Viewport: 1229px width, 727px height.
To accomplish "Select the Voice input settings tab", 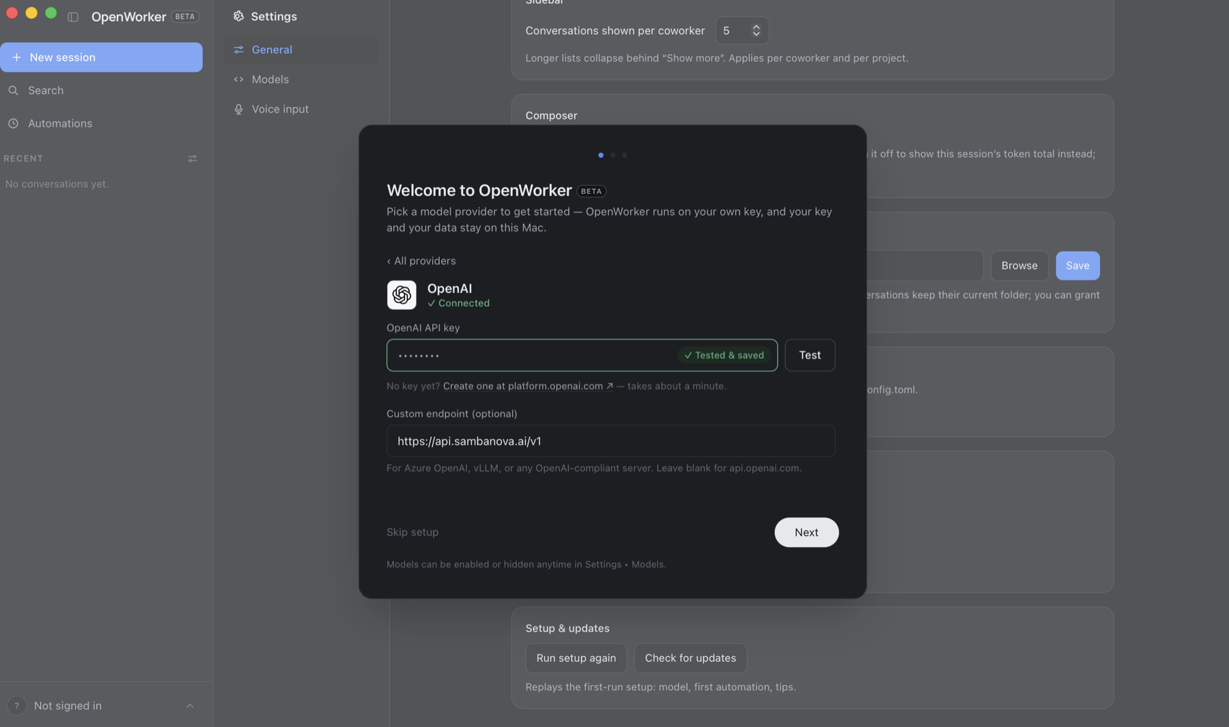I will coord(301,109).
